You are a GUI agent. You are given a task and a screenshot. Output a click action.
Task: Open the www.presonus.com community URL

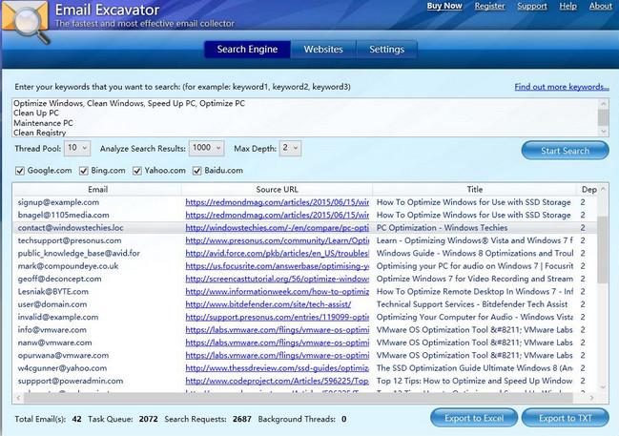[278, 240]
